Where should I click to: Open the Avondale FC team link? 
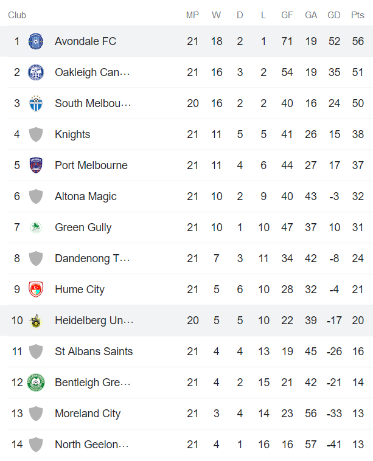coord(85,41)
